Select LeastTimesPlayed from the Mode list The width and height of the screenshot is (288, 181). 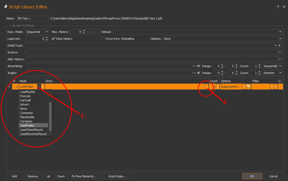tap(31, 130)
